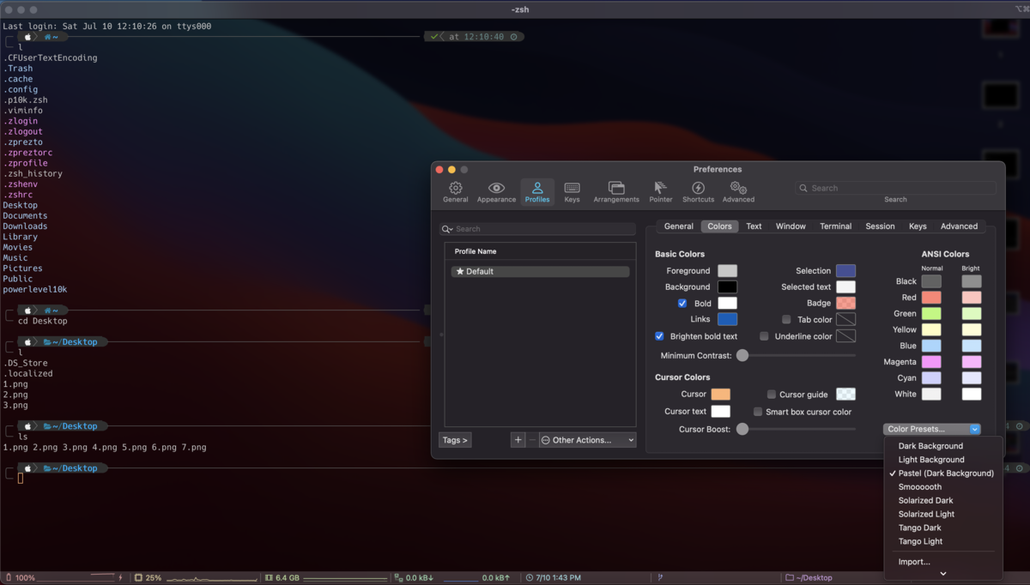The height and width of the screenshot is (585, 1030).
Task: Open the Foreground color swatch
Action: [727, 271]
